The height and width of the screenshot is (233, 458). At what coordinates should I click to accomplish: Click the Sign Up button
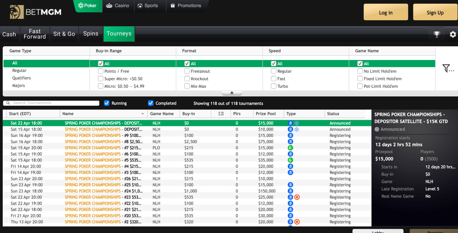435,12
